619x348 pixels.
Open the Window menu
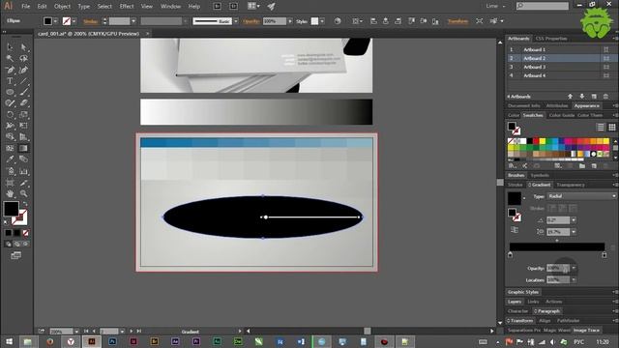pyautogui.click(x=170, y=7)
